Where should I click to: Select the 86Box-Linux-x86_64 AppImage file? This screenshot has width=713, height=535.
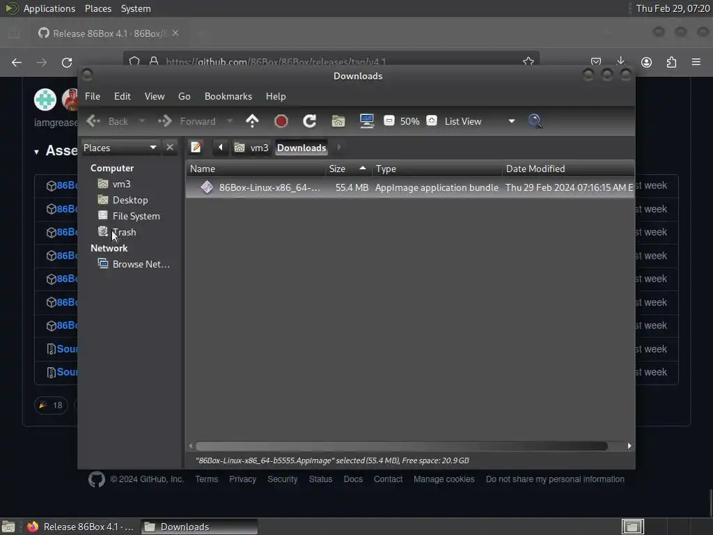tap(409, 187)
